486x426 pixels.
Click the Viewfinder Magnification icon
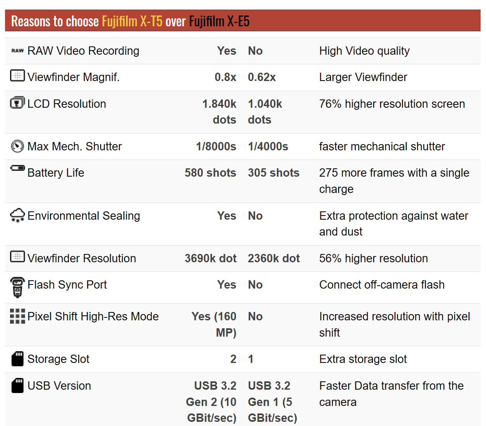17,76
